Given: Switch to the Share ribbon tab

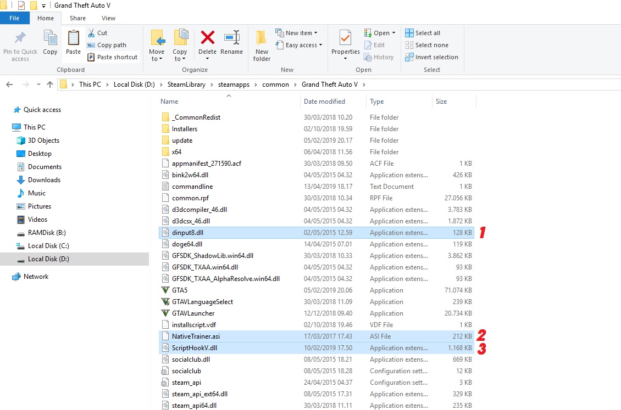Looking at the screenshot, I should tap(77, 18).
